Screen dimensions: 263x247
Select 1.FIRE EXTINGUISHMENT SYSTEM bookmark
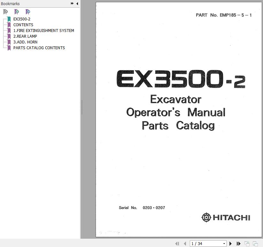click(43, 31)
